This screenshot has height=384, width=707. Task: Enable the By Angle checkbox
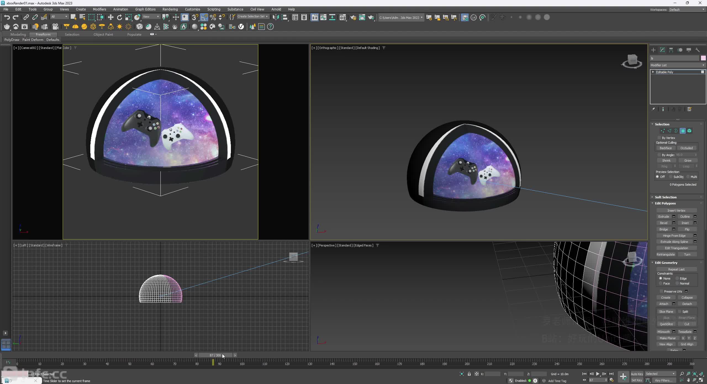coord(659,155)
